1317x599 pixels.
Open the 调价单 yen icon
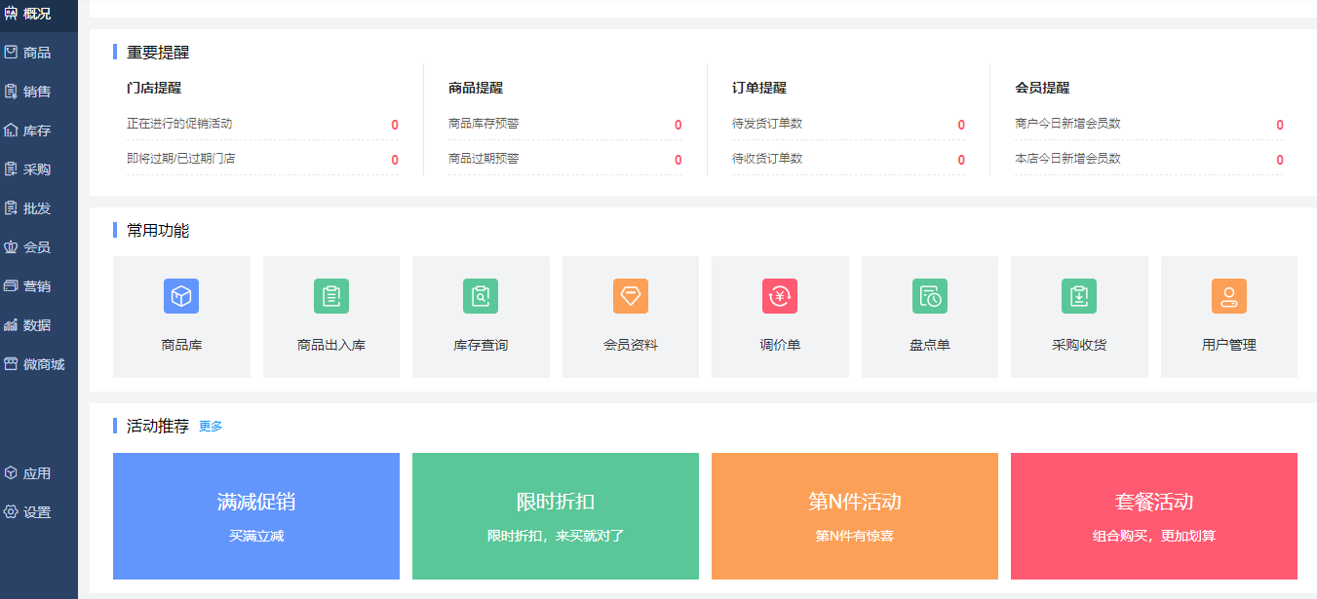coord(780,296)
